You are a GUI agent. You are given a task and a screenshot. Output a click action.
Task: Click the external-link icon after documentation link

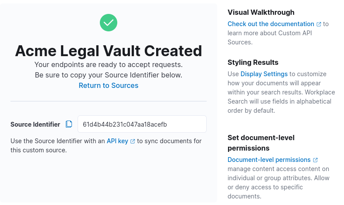click(x=319, y=24)
